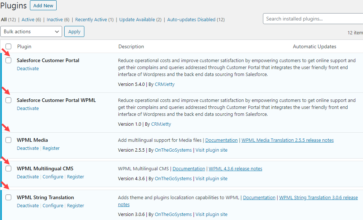Open Configure for WPML Multilingual CMS
The width and height of the screenshot is (363, 220).
click(x=53, y=177)
